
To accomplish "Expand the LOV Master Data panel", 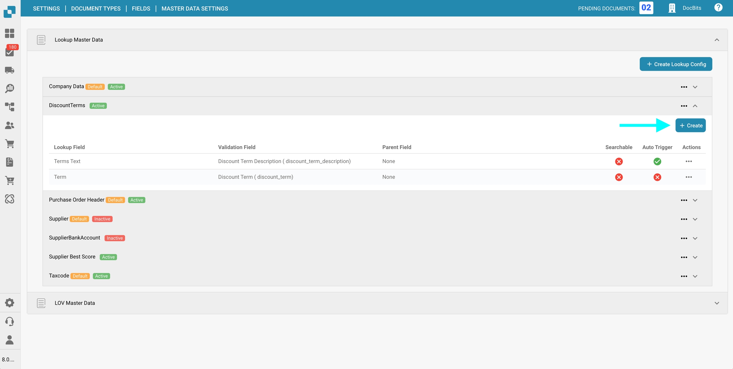I will (x=717, y=303).
